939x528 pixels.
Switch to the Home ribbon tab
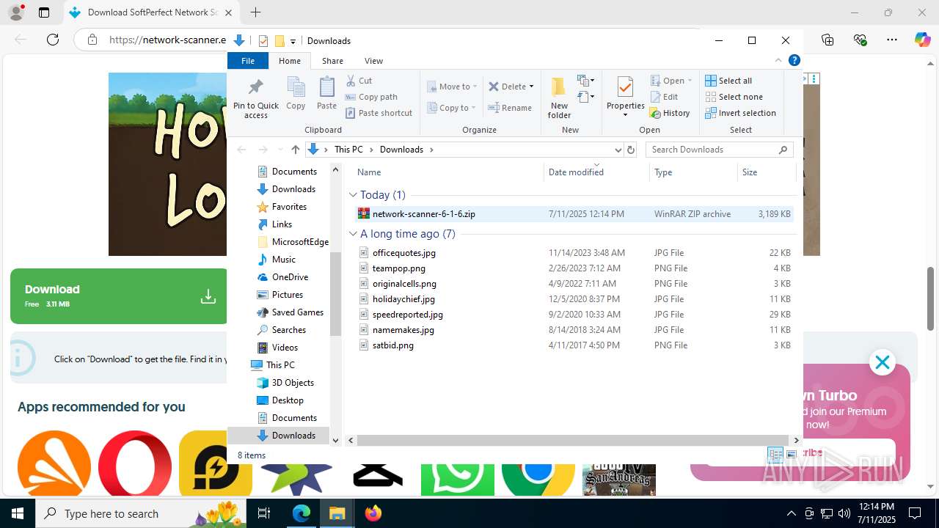pos(290,61)
